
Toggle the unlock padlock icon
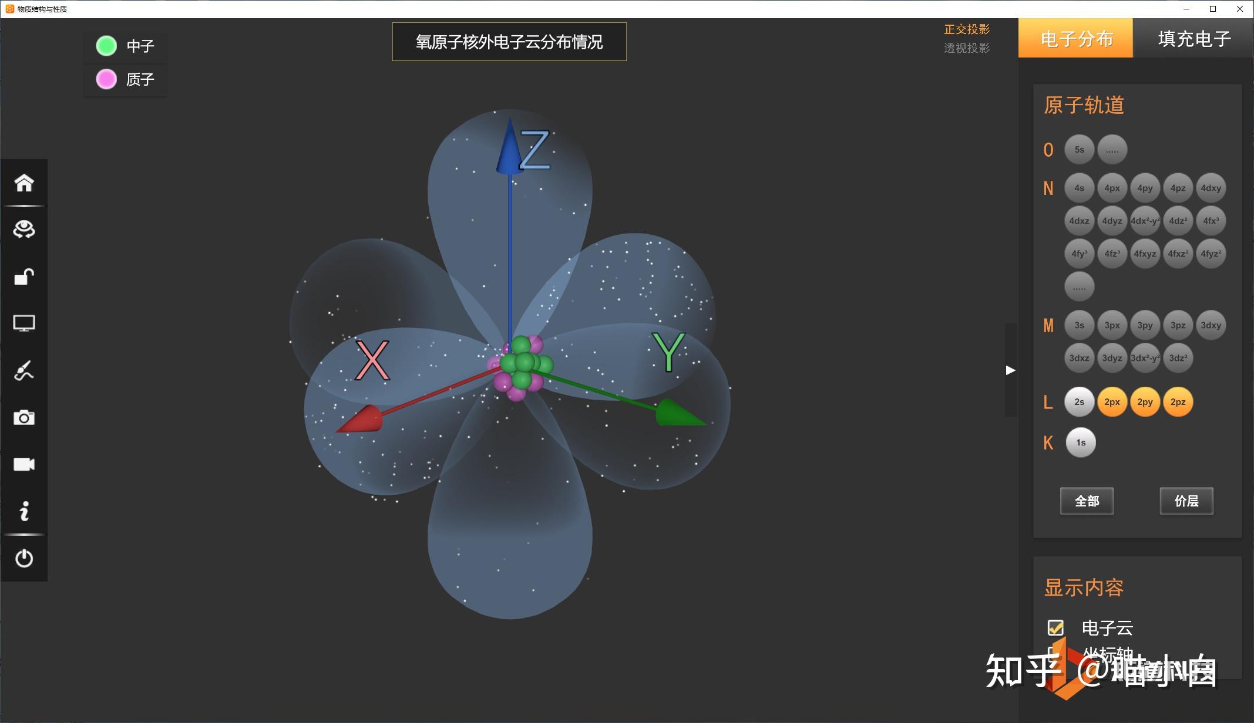24,276
